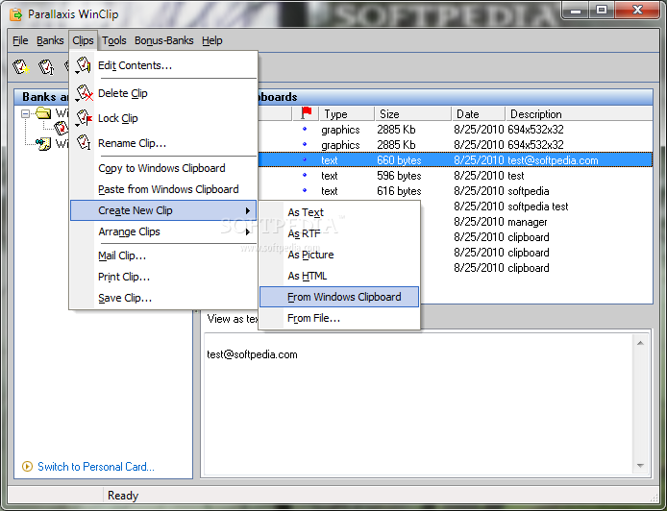Select the test@softpedia.com clip row

[x=455, y=159]
